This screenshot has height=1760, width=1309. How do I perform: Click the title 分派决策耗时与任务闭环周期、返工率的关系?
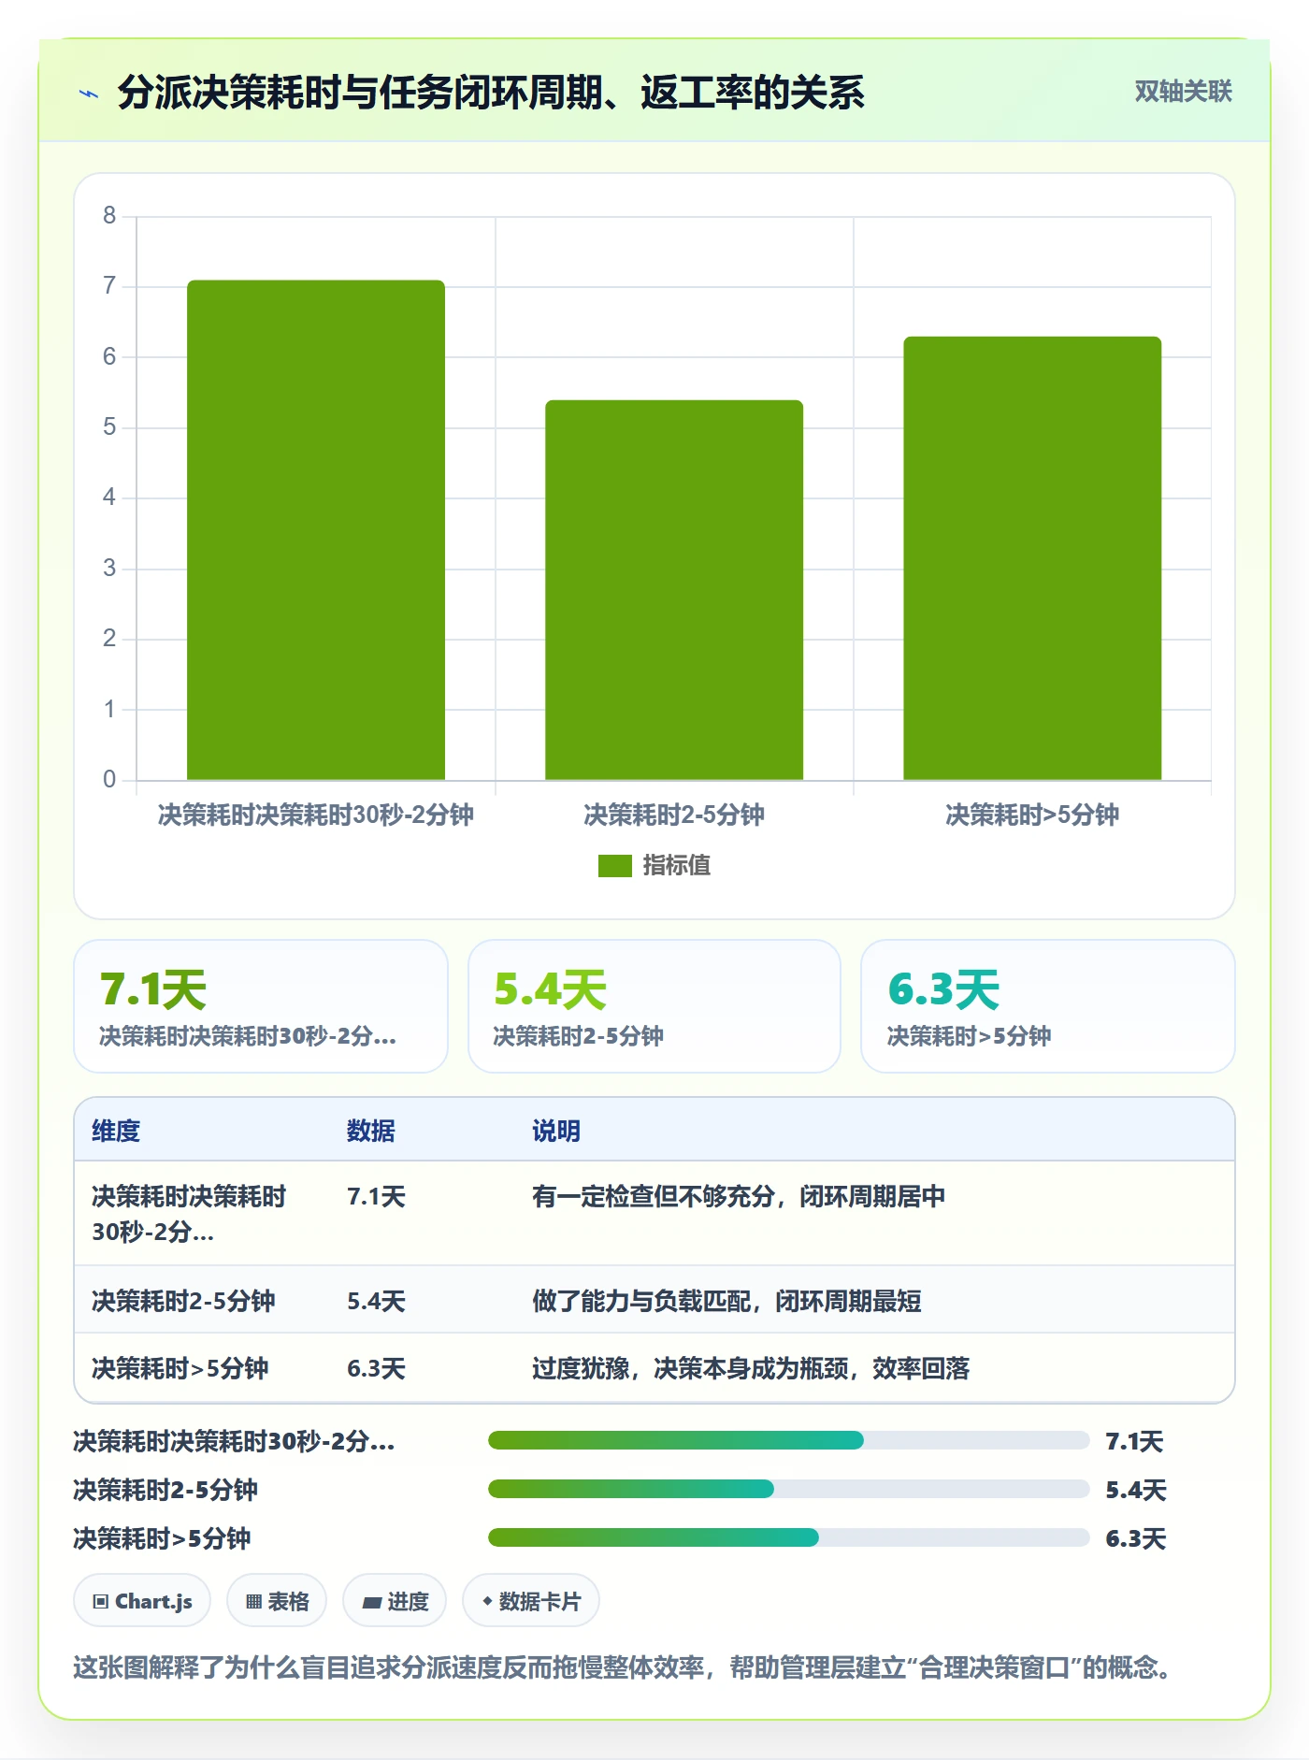click(491, 93)
